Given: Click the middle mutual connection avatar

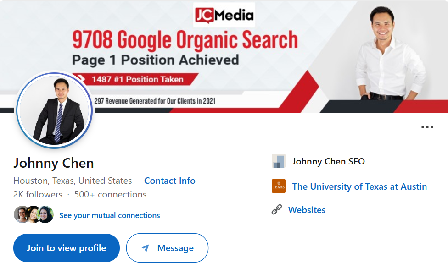Looking at the screenshot, I should [34, 214].
